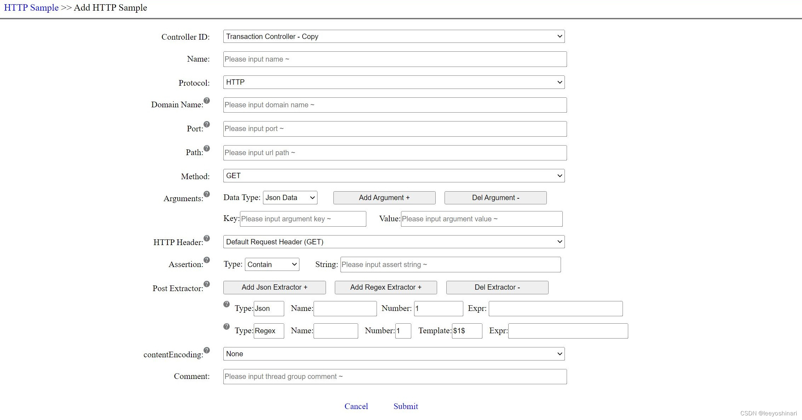Click help icon beside Arguments label
The height and width of the screenshot is (420, 802).
(207, 194)
